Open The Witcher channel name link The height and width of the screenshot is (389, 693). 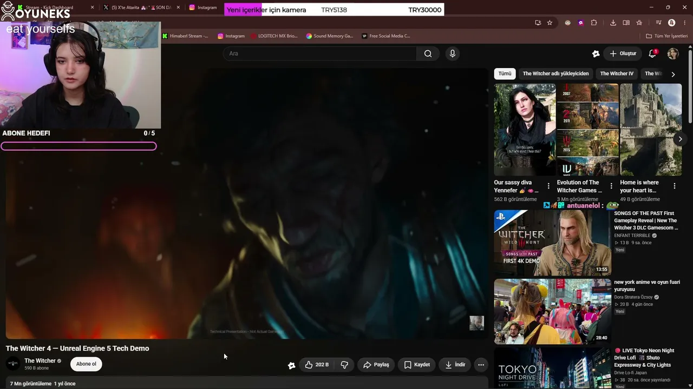pyautogui.click(x=40, y=361)
